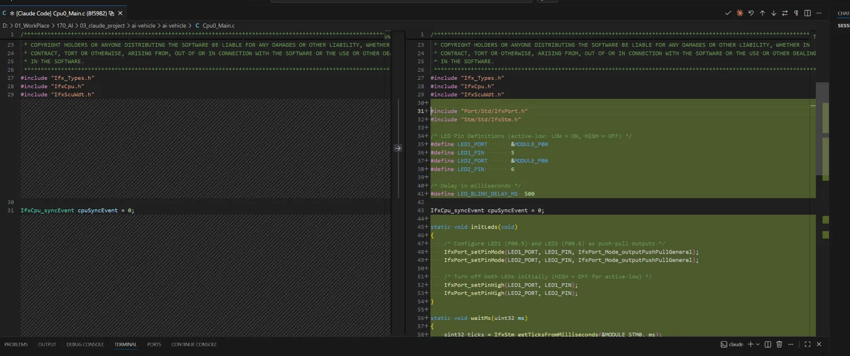The width and height of the screenshot is (850, 356).
Task: Swap left and right diff sides
Action: point(785,13)
